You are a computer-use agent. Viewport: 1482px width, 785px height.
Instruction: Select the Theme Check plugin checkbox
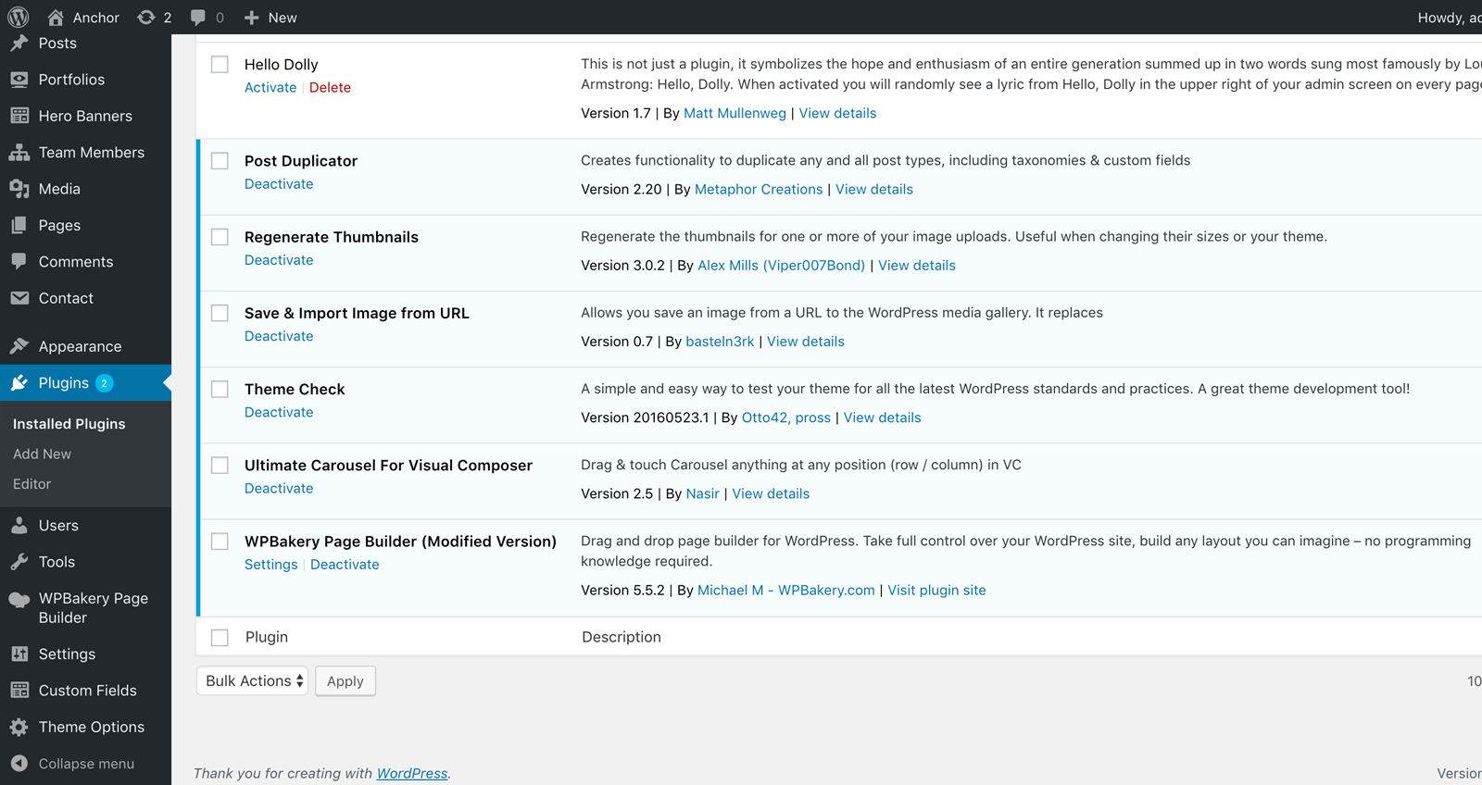point(220,390)
